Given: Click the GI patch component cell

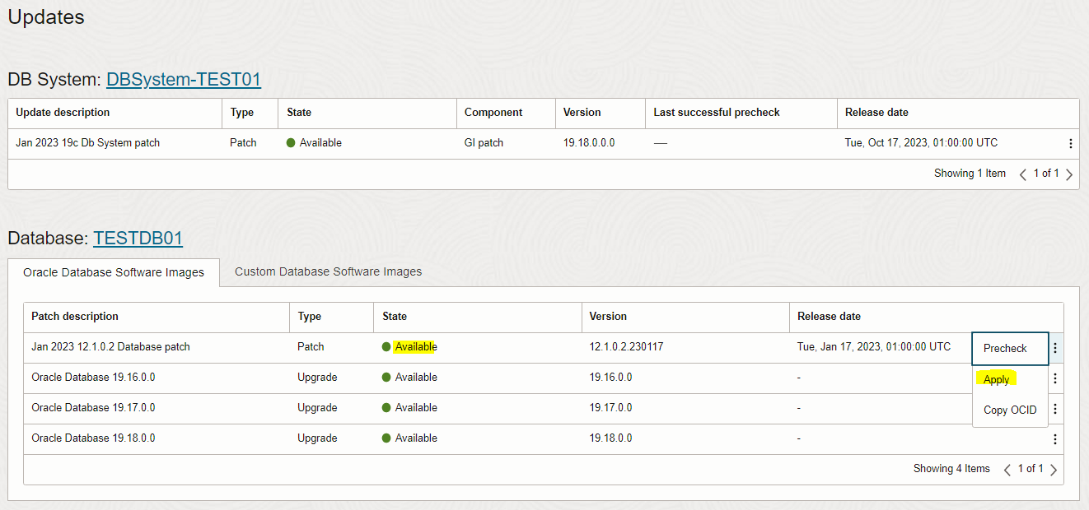Looking at the screenshot, I should click(484, 143).
